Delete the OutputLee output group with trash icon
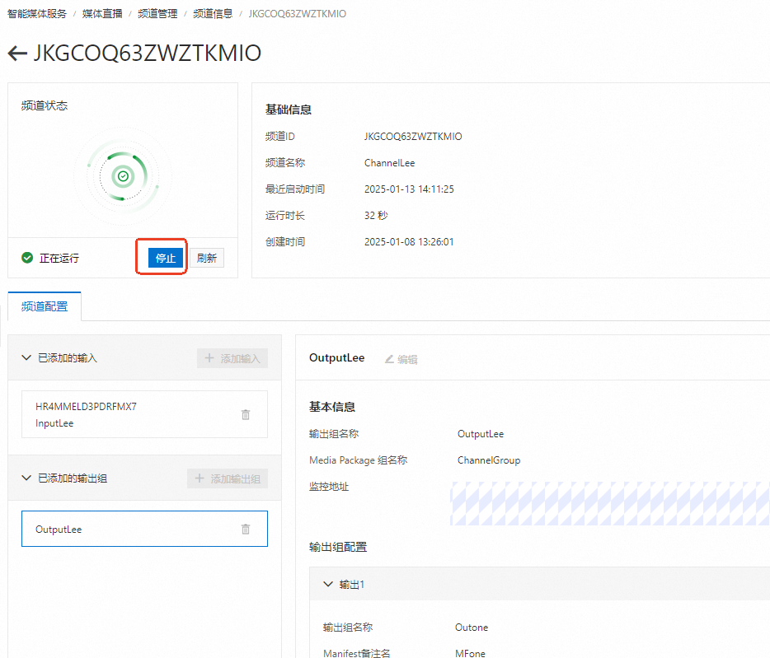 click(x=246, y=529)
